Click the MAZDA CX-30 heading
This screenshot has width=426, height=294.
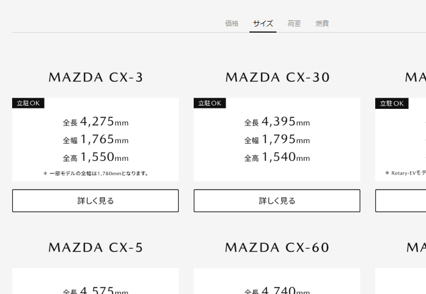click(278, 77)
